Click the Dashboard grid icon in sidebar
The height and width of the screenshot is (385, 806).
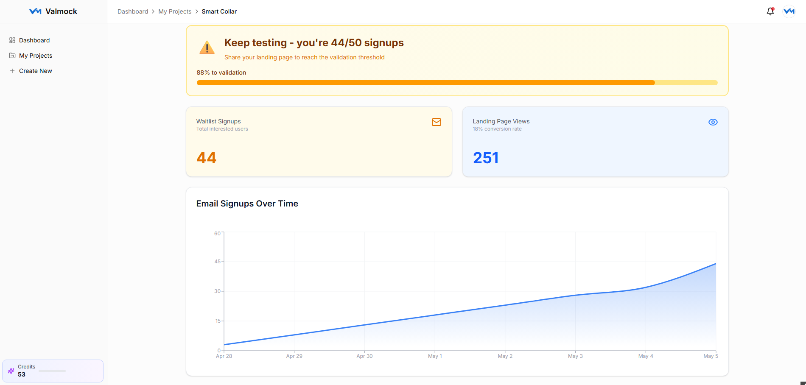click(x=12, y=40)
